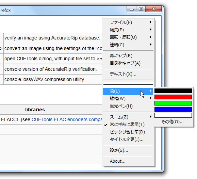Expand arrow next to 線幅(W)
This screenshot has height=179, width=197.
click(151, 98)
